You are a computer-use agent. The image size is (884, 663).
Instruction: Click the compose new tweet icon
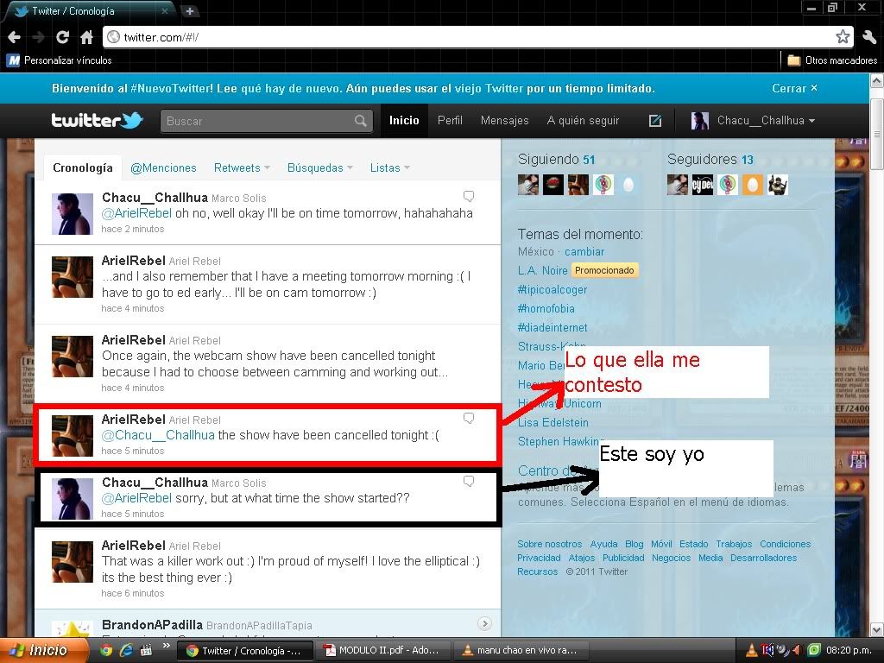pos(655,121)
